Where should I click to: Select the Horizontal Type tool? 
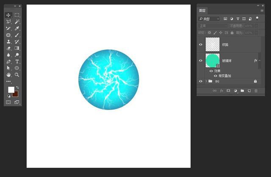17,62
